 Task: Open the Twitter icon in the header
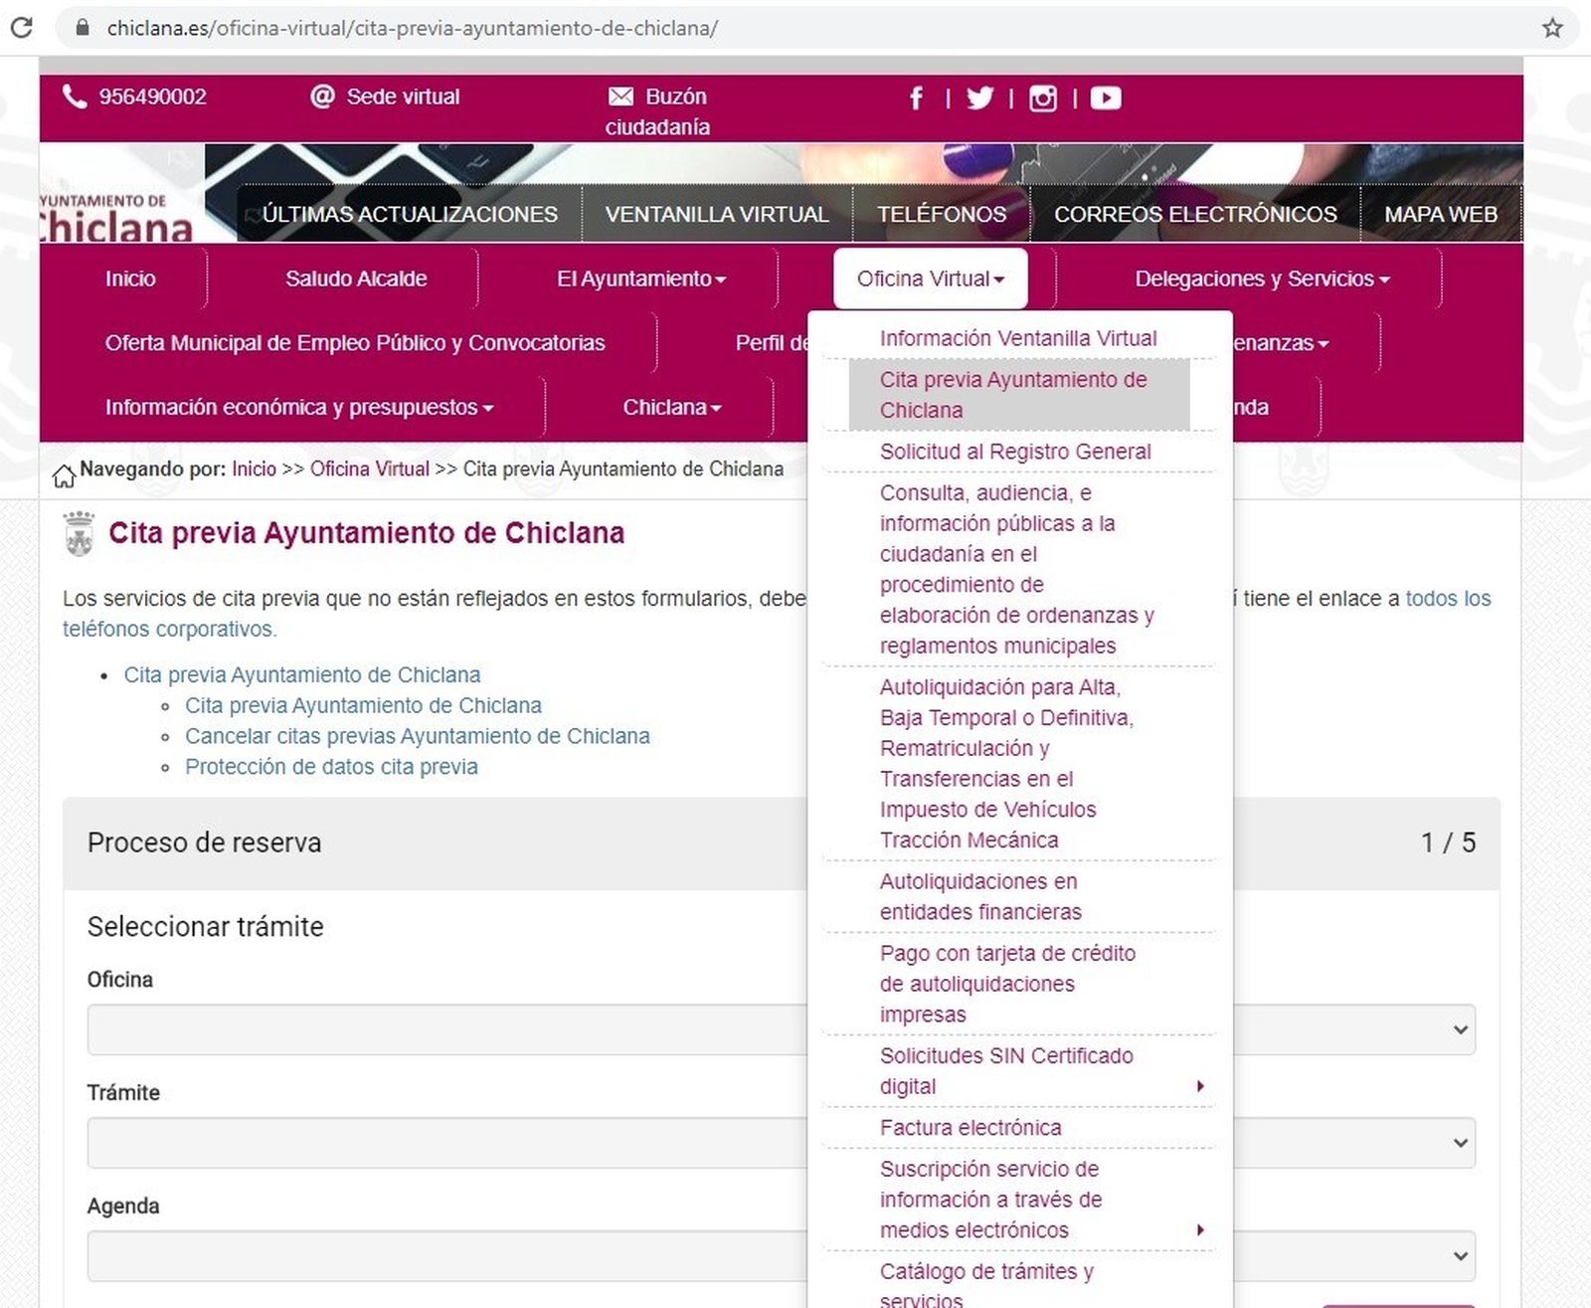980,97
